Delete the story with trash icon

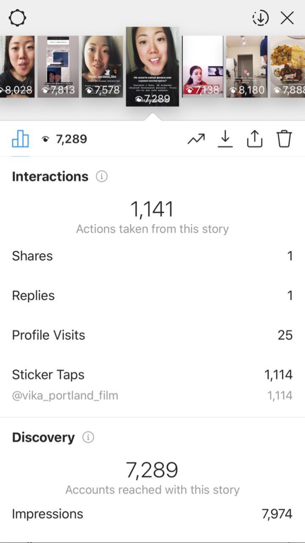pos(284,139)
